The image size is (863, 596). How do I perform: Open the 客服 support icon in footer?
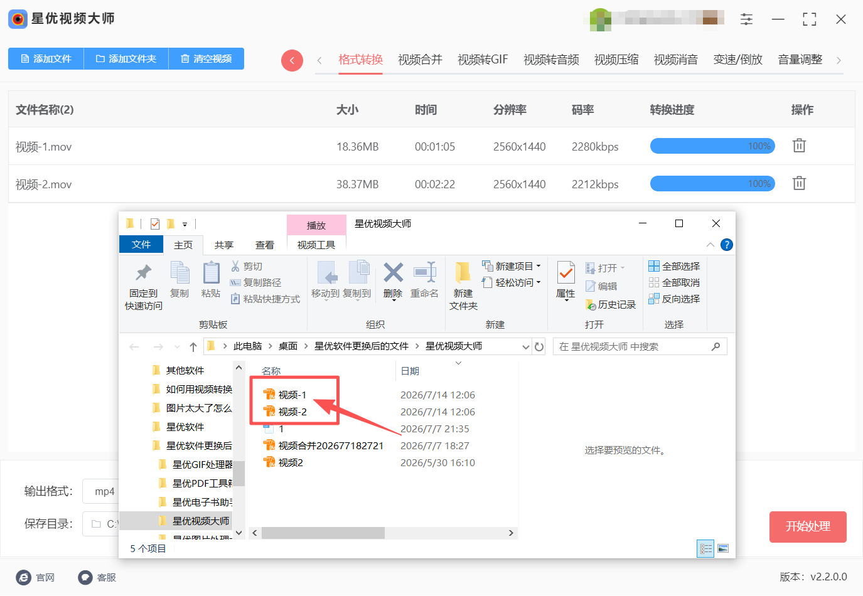pos(85,577)
